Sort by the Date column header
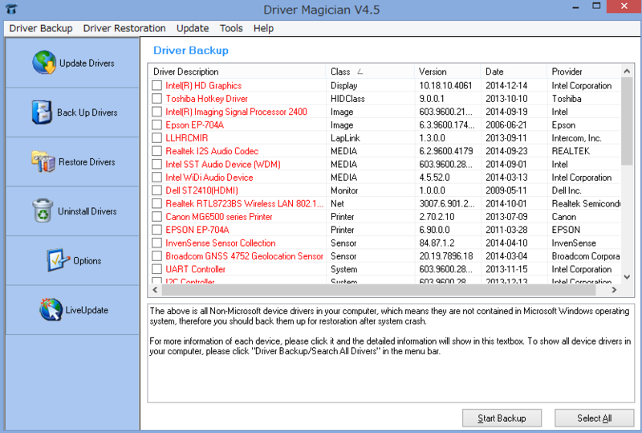This screenshot has width=642, height=433. [x=514, y=71]
